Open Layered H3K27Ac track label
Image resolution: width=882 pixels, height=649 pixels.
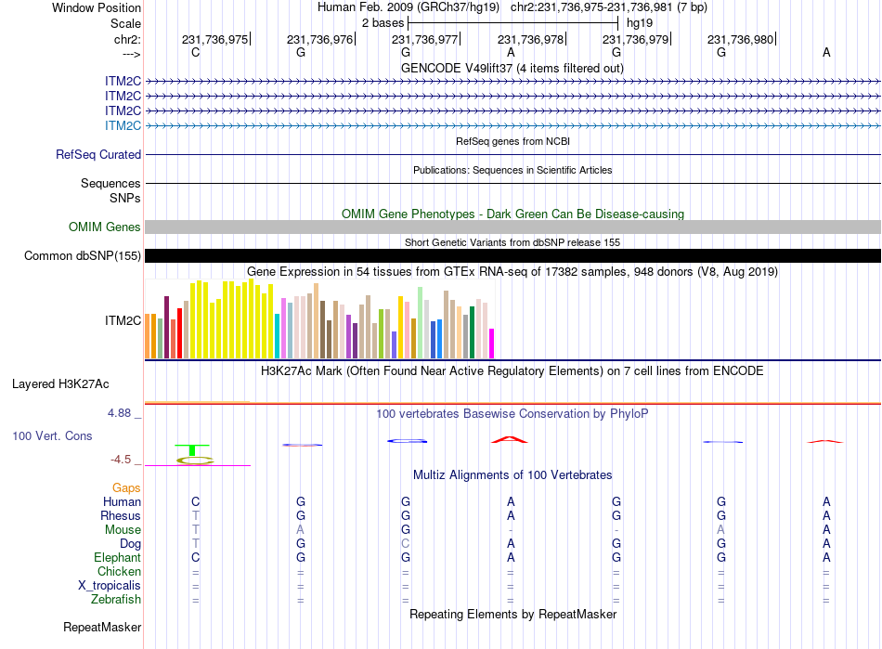[60, 383]
